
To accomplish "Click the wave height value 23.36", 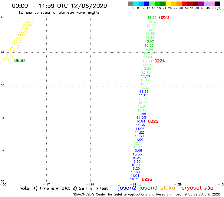I will click(x=18, y=42).
